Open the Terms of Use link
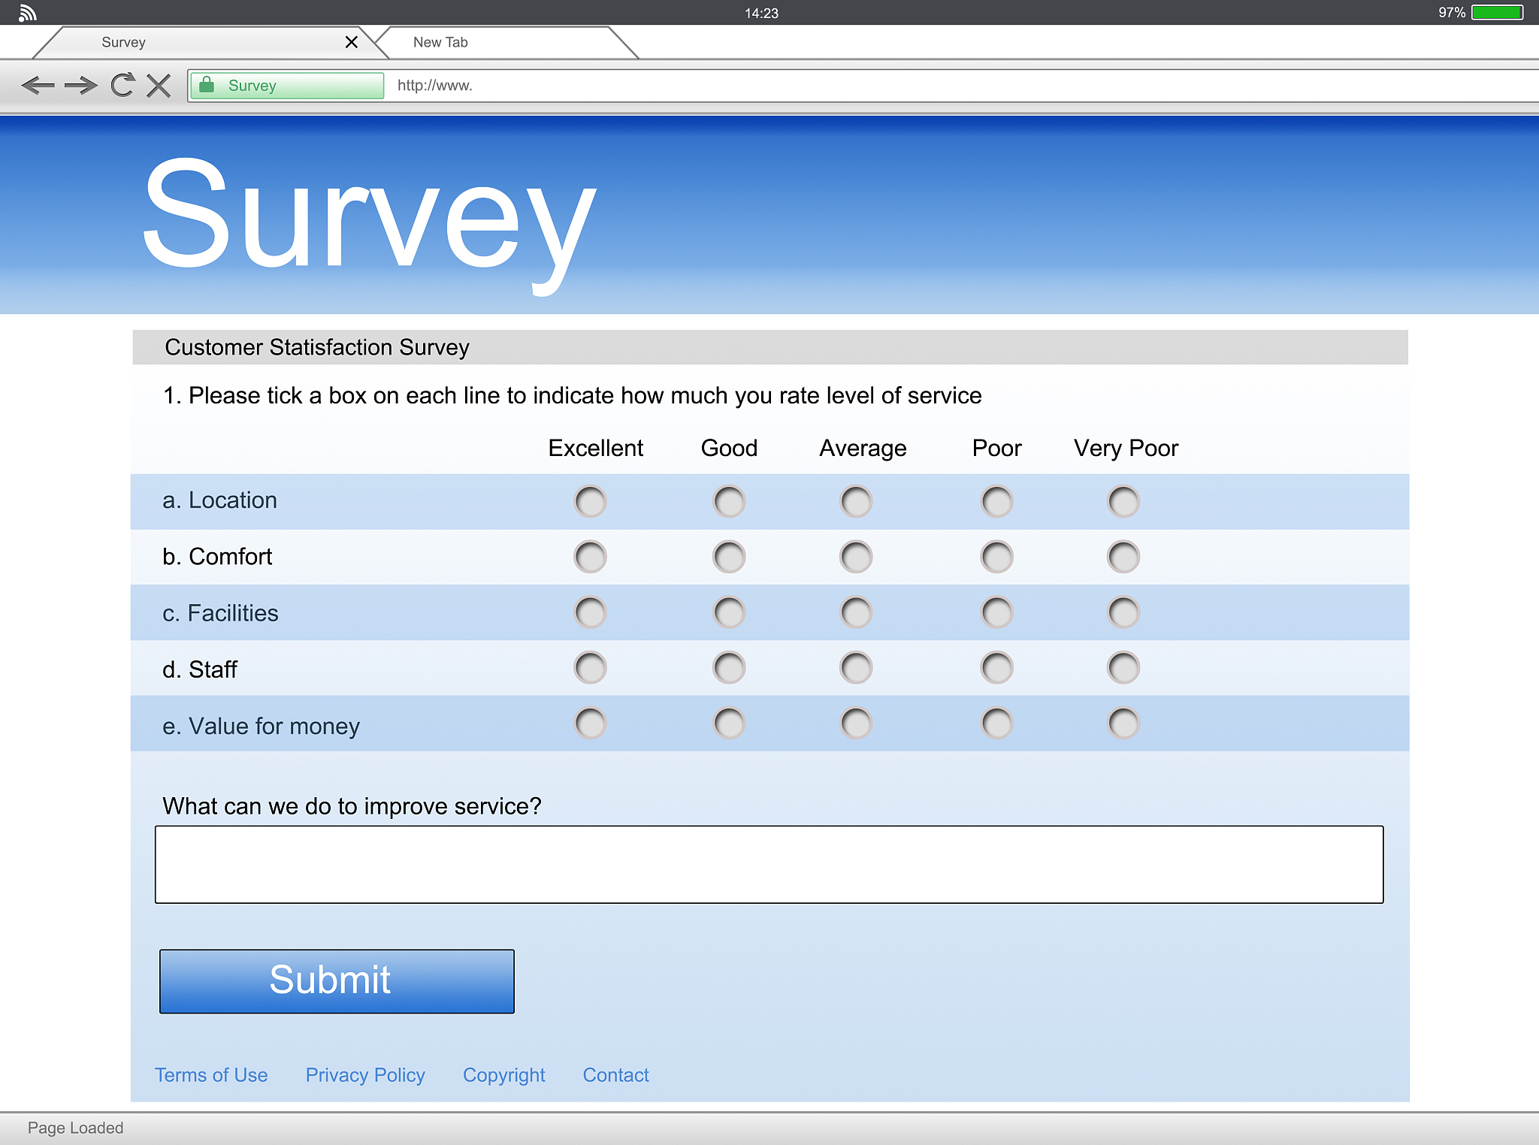The image size is (1539, 1145). (211, 1075)
